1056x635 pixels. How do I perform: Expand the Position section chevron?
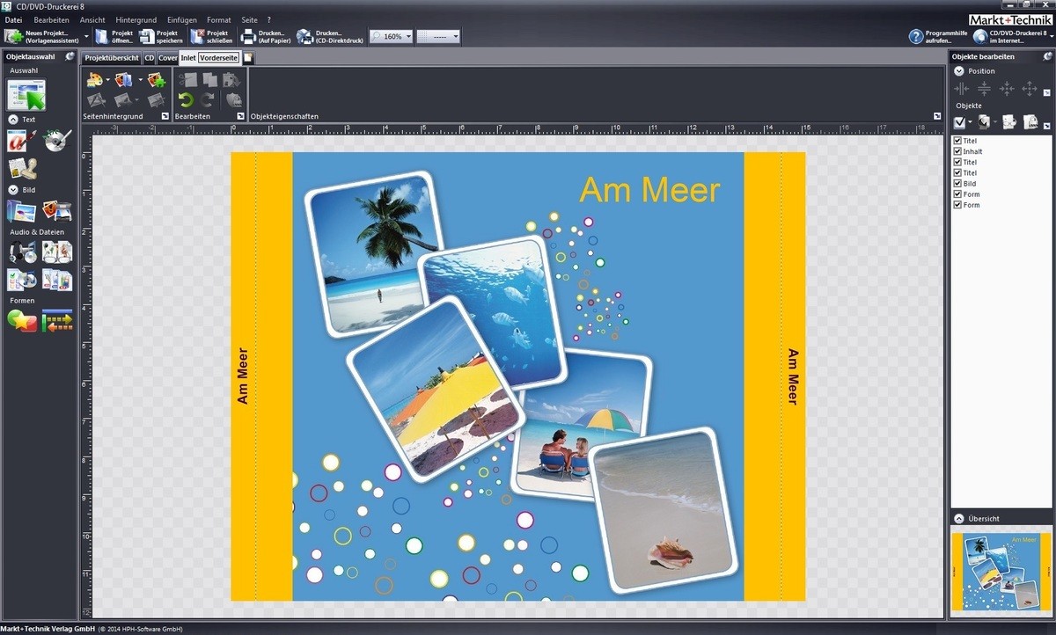pos(958,71)
